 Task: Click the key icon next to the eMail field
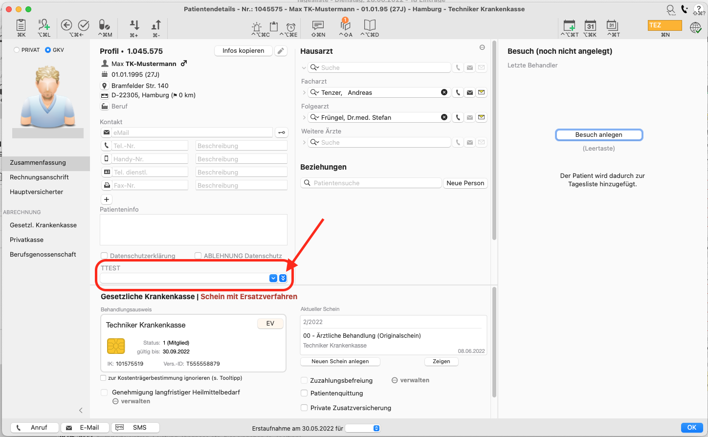282,132
